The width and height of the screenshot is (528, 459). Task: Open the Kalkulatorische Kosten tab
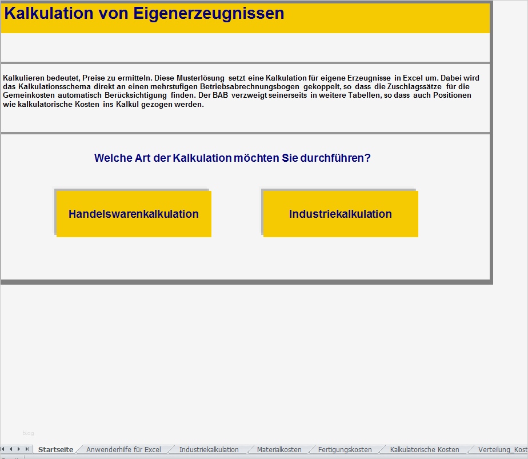pyautogui.click(x=424, y=450)
